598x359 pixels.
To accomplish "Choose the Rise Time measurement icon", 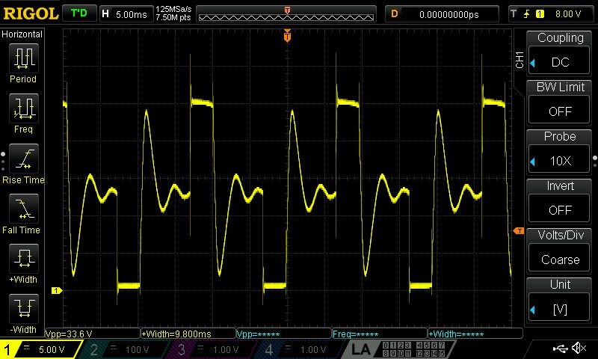I will (24, 159).
